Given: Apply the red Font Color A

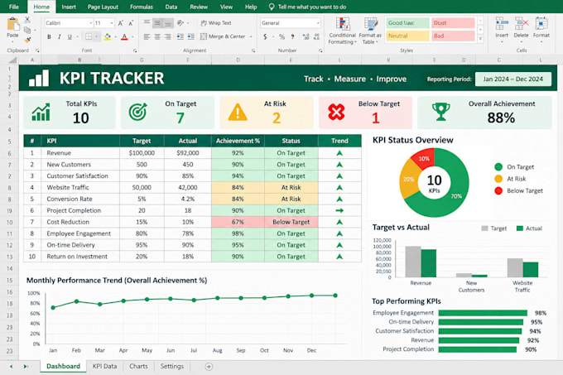Looking at the screenshot, I should point(124,36).
